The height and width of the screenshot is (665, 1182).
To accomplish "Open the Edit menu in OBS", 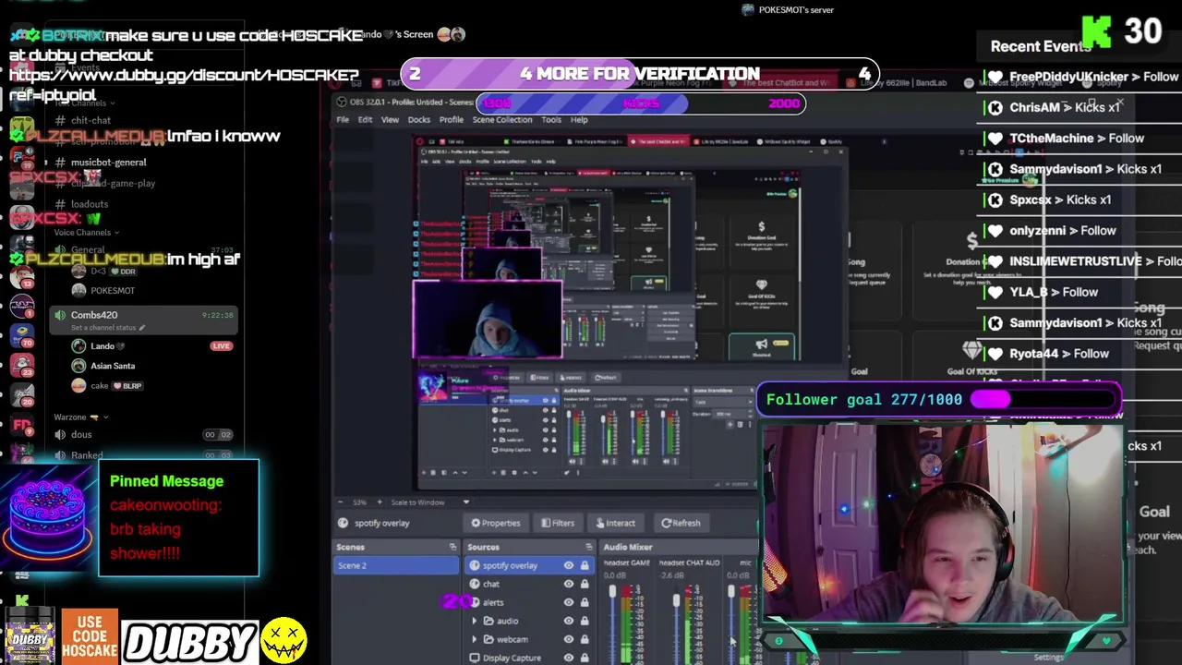I will pos(365,120).
